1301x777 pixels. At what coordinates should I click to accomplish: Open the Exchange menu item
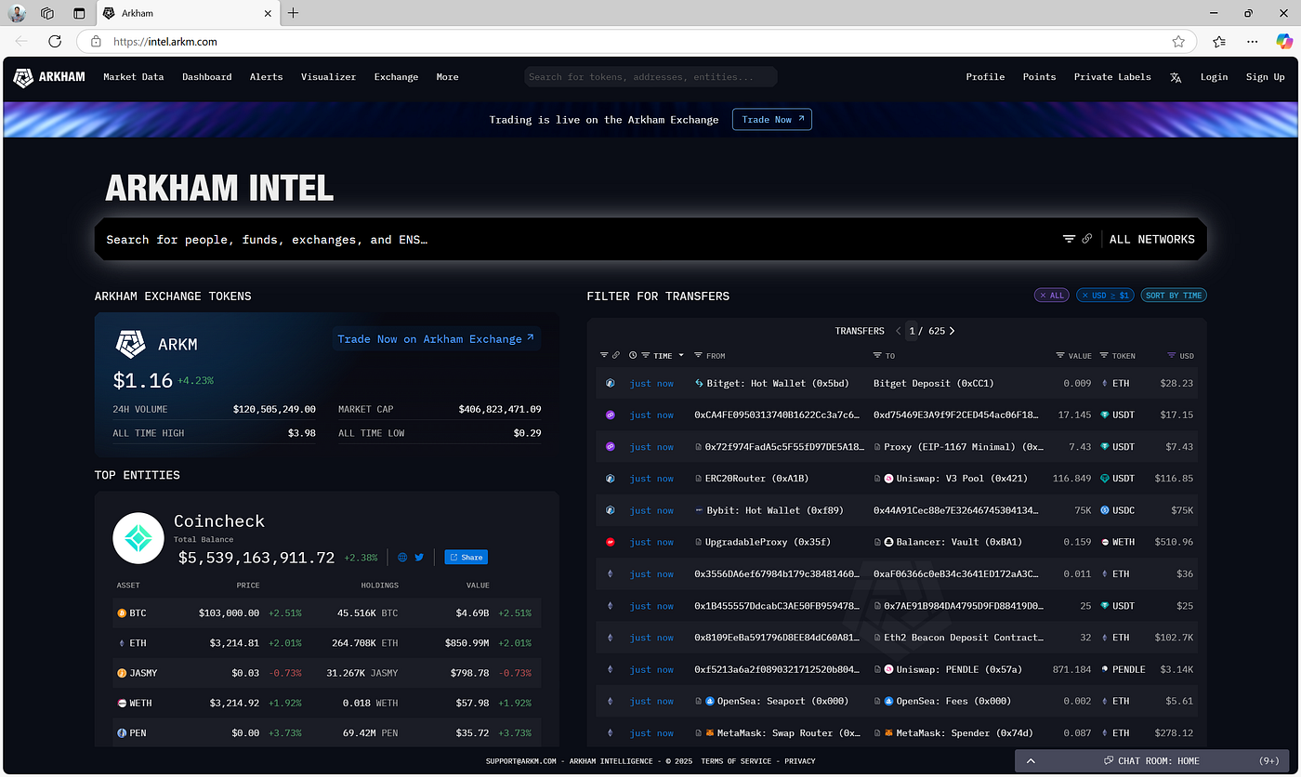point(396,77)
